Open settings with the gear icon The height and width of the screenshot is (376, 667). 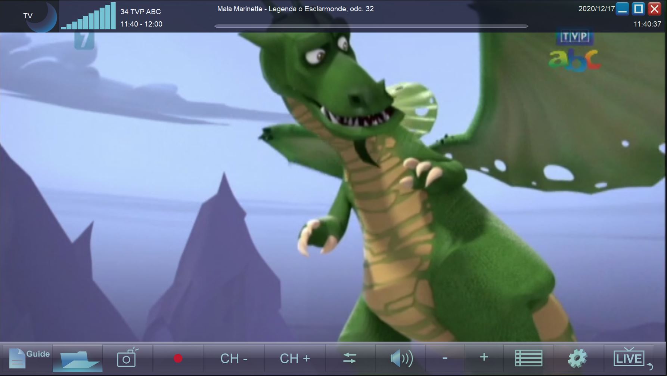click(577, 358)
